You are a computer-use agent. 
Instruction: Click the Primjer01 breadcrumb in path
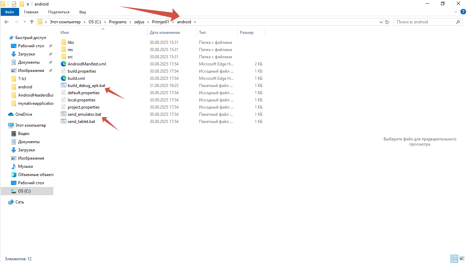coord(161,22)
